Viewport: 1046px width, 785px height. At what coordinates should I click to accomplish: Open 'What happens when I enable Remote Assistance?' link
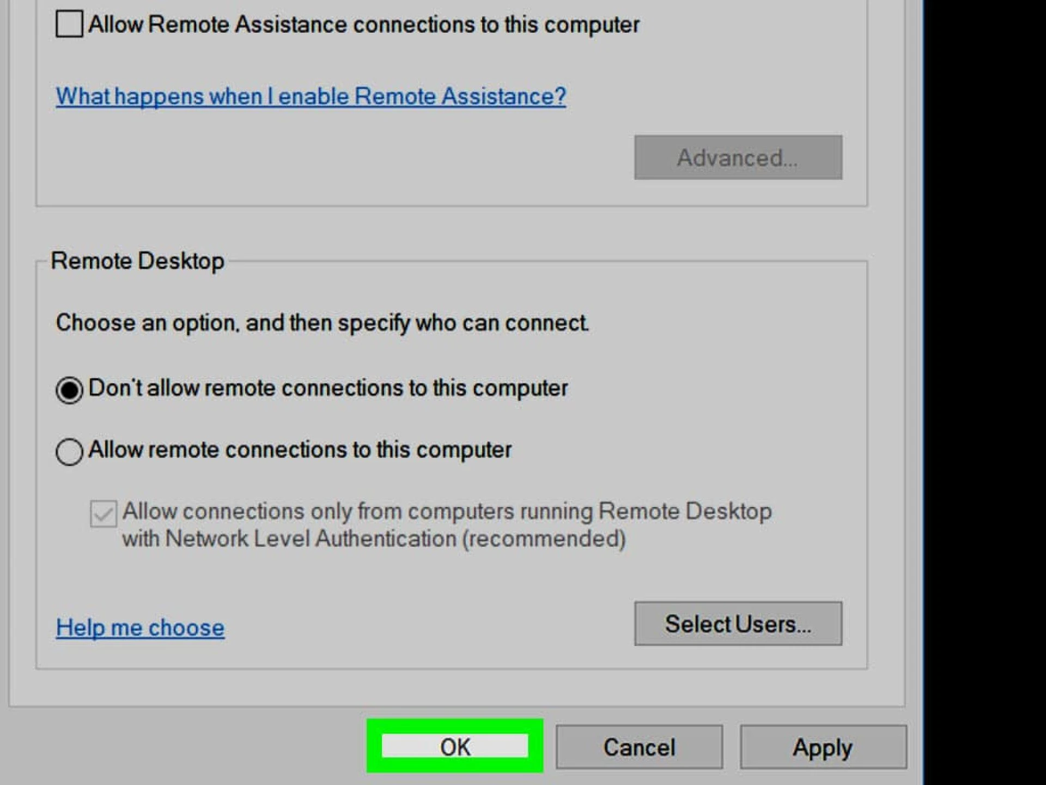point(311,96)
